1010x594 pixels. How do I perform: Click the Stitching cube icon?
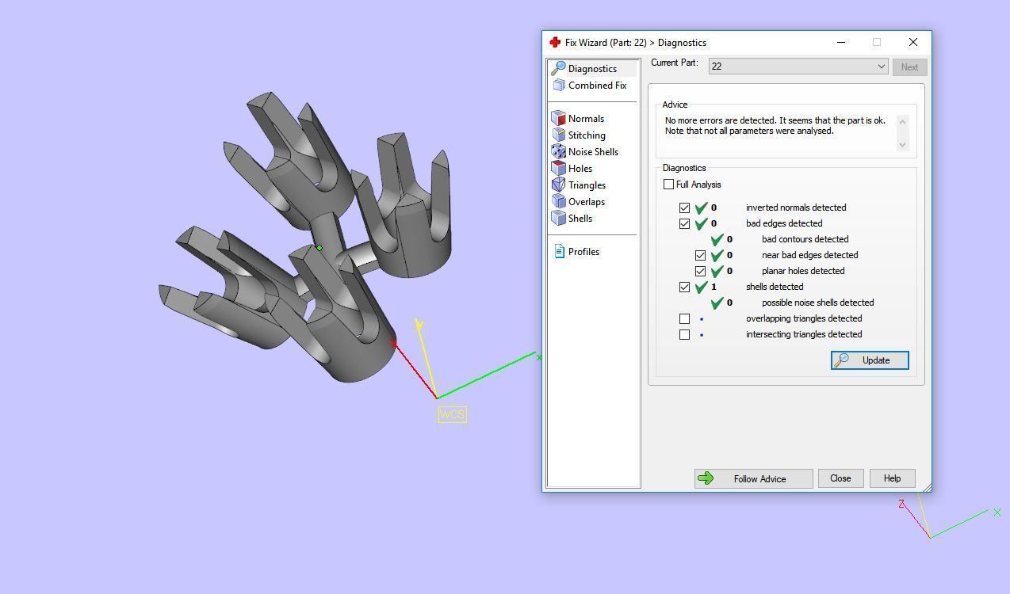click(x=558, y=135)
